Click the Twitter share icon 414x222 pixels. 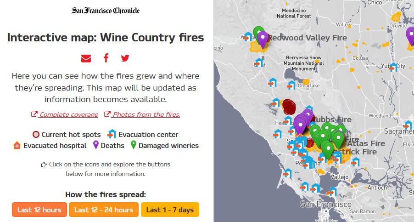pos(125,58)
